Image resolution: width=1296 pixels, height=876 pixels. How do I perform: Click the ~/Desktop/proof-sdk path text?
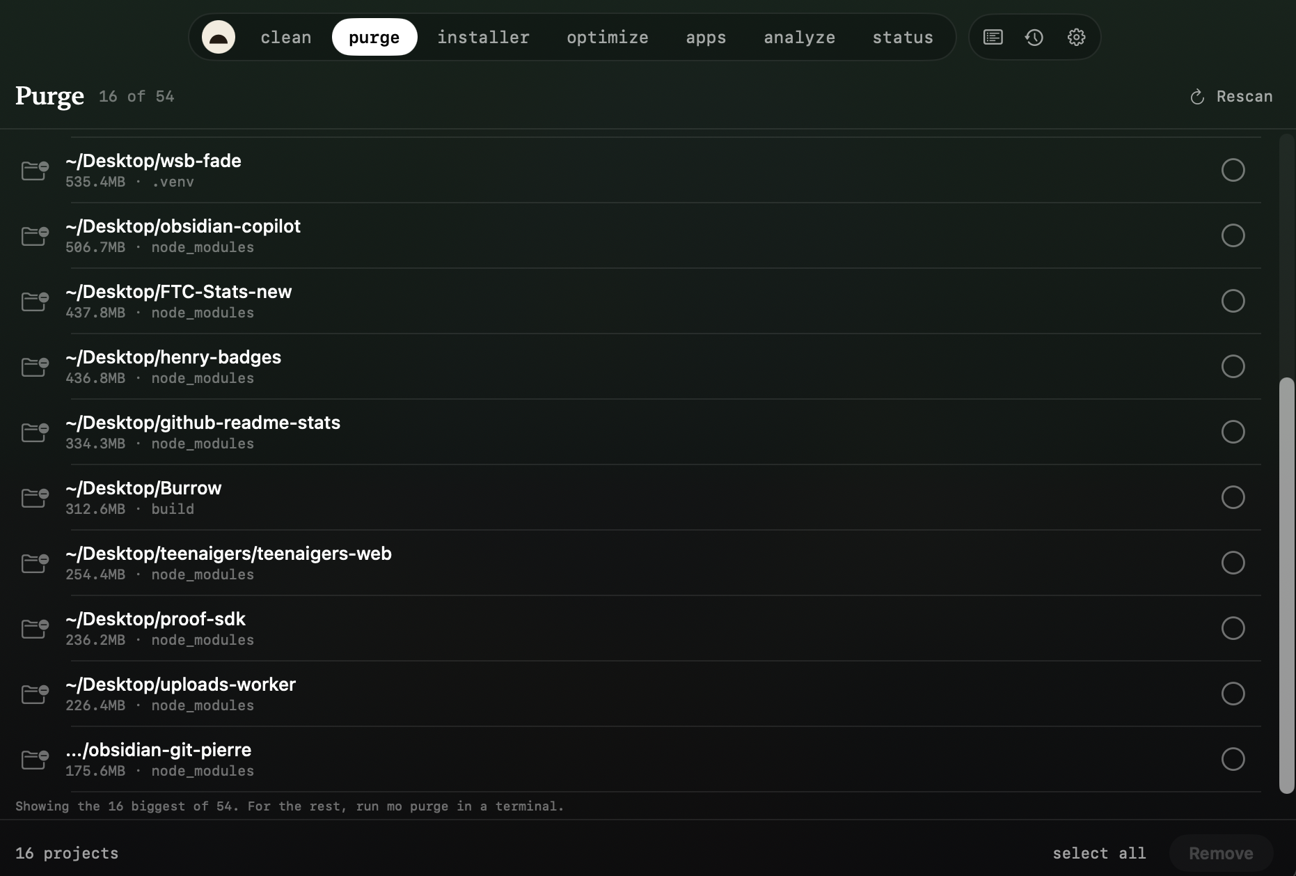pos(155,619)
